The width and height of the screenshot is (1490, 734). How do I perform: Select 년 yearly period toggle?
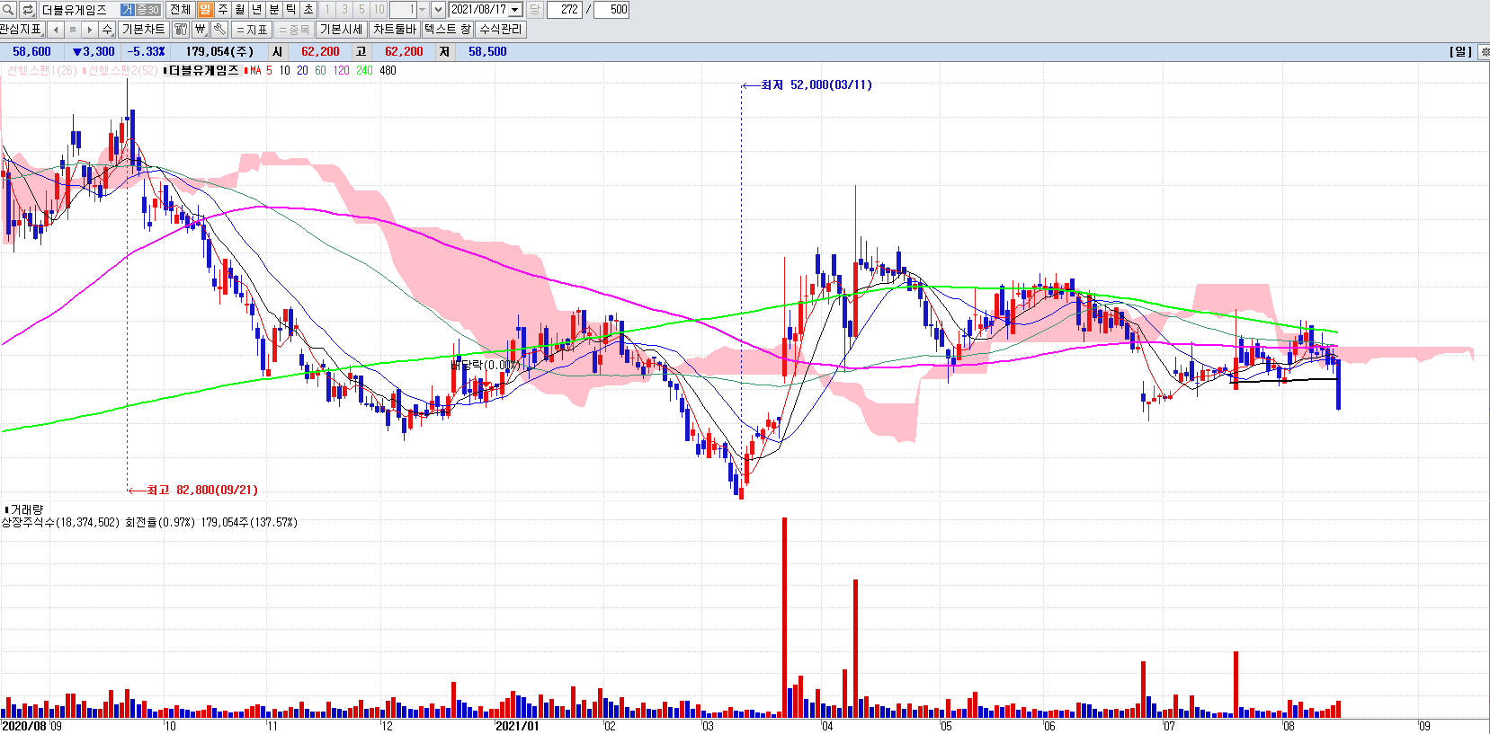tap(256, 10)
